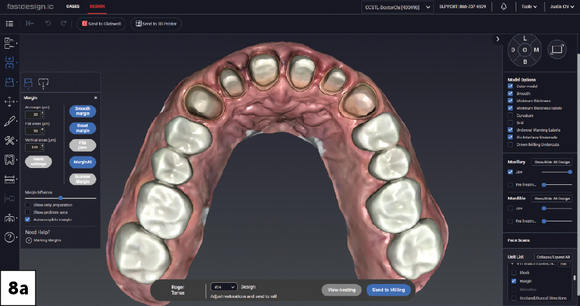Play the Marking Margins help video
This screenshot has width=580, height=306.
(29, 240)
